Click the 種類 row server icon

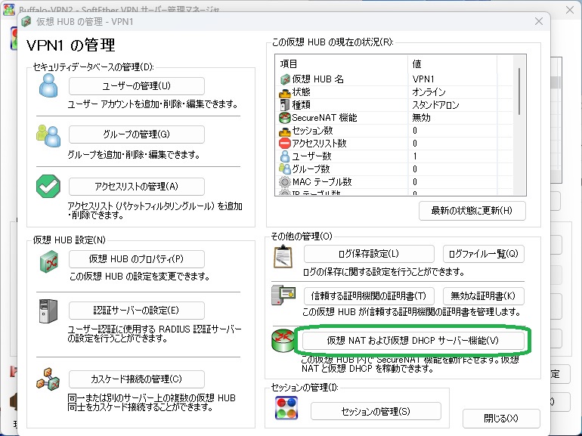285,105
